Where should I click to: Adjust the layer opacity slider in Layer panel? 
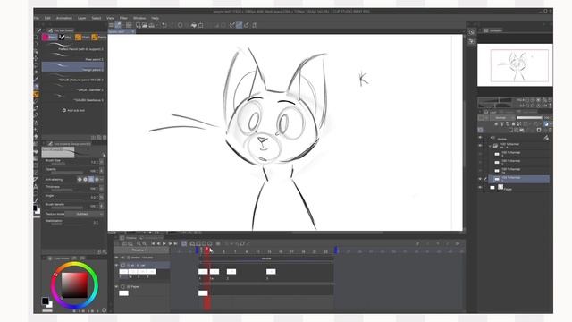point(529,118)
